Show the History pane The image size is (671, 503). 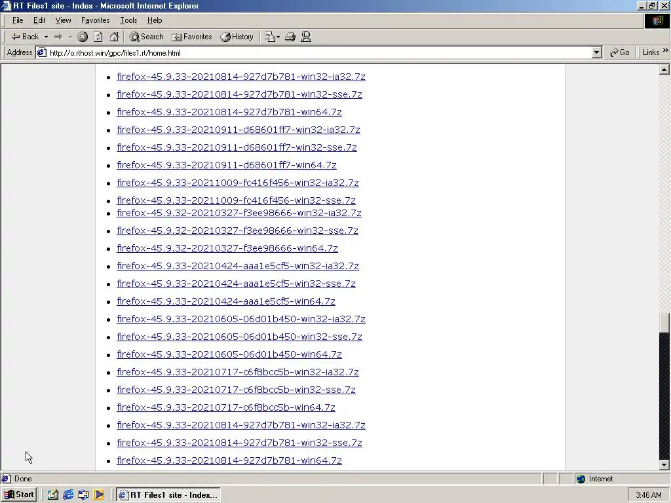tap(237, 37)
